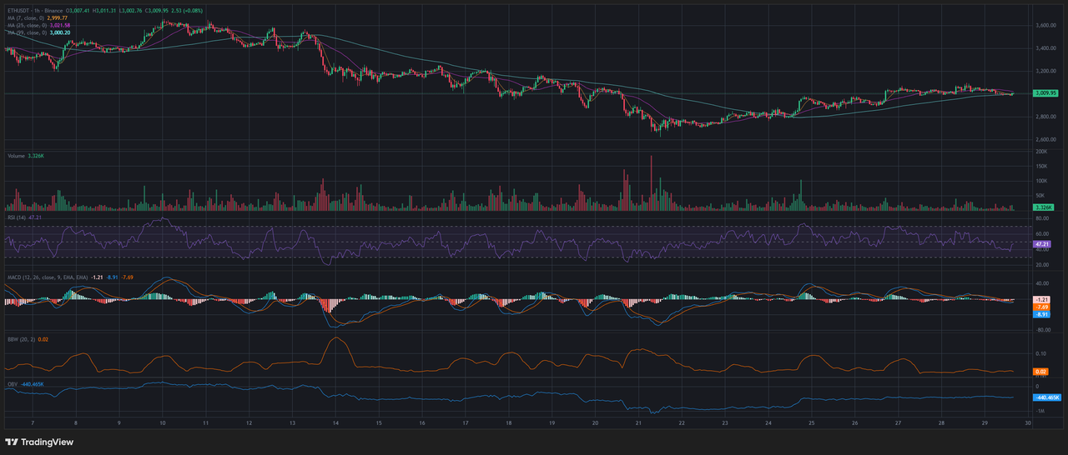
Task: Click the MACD histogram label -1.21
Action: (x=1041, y=299)
